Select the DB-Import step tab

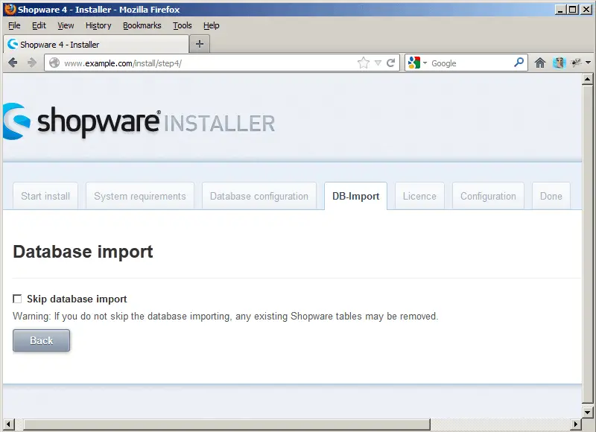pyautogui.click(x=356, y=196)
